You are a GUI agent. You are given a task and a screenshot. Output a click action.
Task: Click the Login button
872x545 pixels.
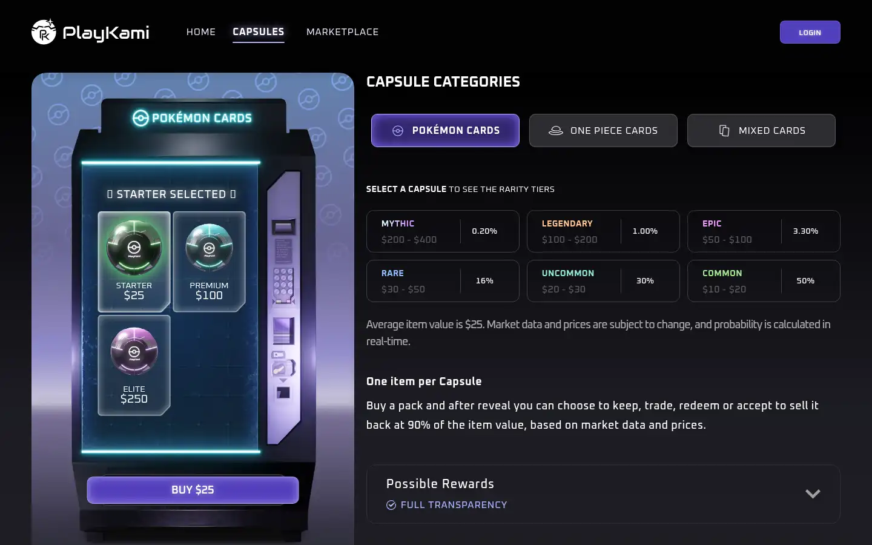click(x=810, y=32)
